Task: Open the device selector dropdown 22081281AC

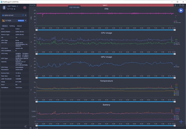Action: (x=14, y=15)
